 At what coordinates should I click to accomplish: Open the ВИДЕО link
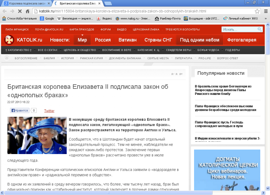point(122,29)
